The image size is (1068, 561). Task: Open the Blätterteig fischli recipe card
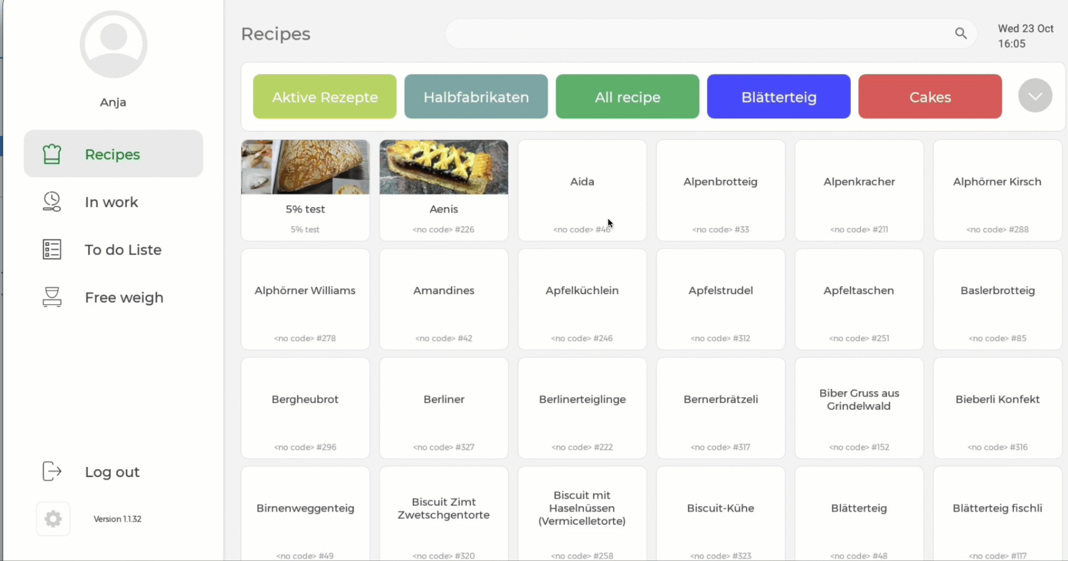[x=997, y=514]
